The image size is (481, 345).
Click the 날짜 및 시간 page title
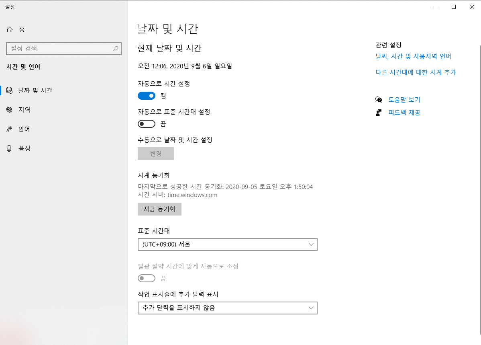167,29
